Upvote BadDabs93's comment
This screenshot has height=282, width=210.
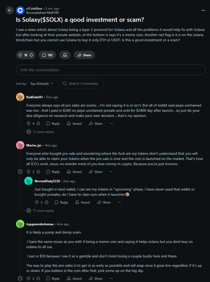pos(28,123)
